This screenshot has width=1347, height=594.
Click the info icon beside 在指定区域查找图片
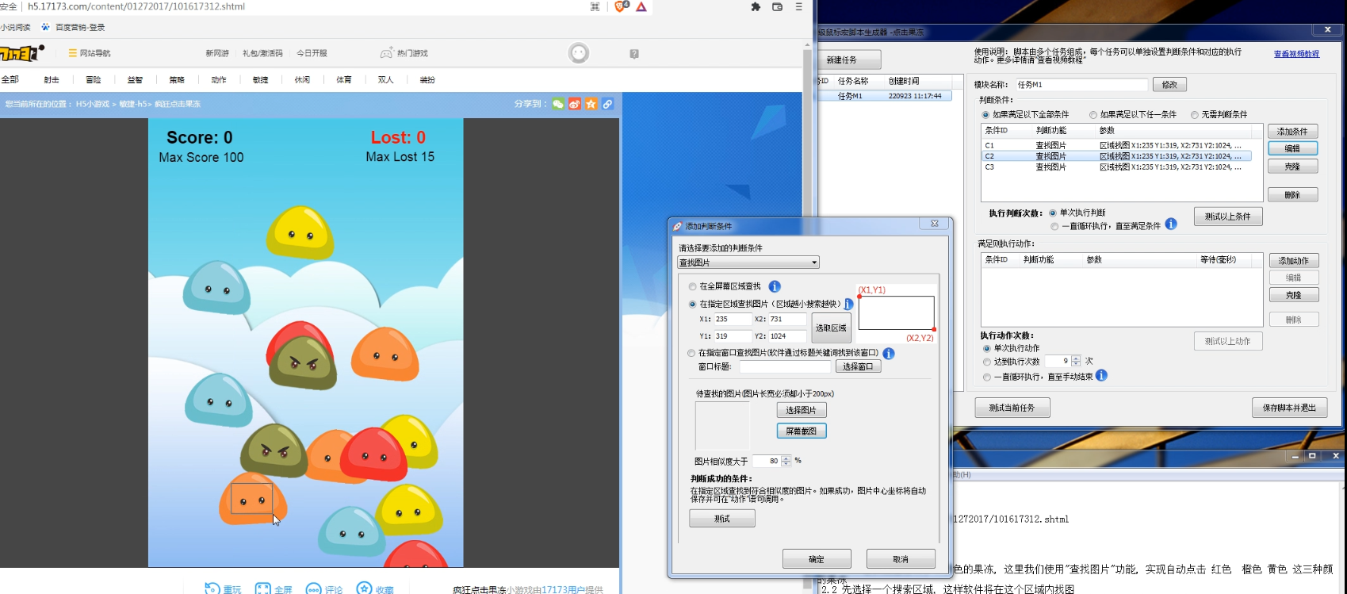pyautogui.click(x=848, y=304)
